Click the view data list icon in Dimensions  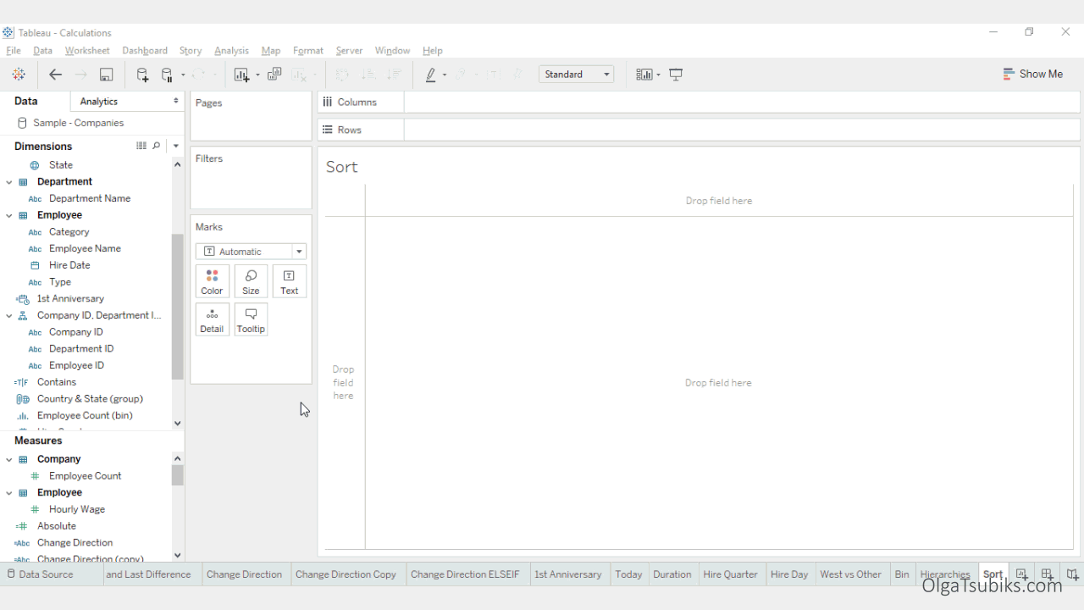(141, 146)
